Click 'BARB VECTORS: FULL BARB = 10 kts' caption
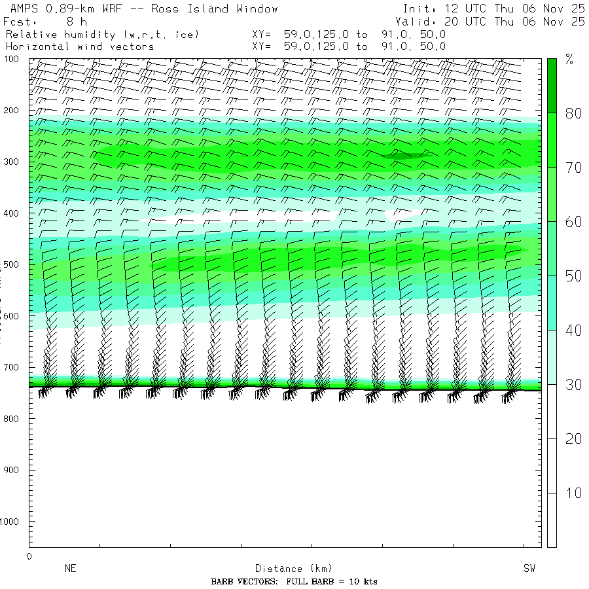The image size is (589, 589). click(x=294, y=582)
